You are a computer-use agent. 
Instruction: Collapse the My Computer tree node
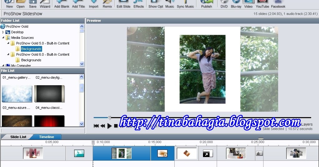[3, 65]
